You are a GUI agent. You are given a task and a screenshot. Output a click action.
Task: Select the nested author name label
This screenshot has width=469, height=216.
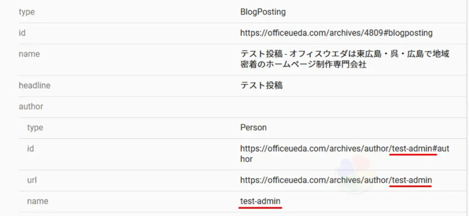[x=38, y=201]
